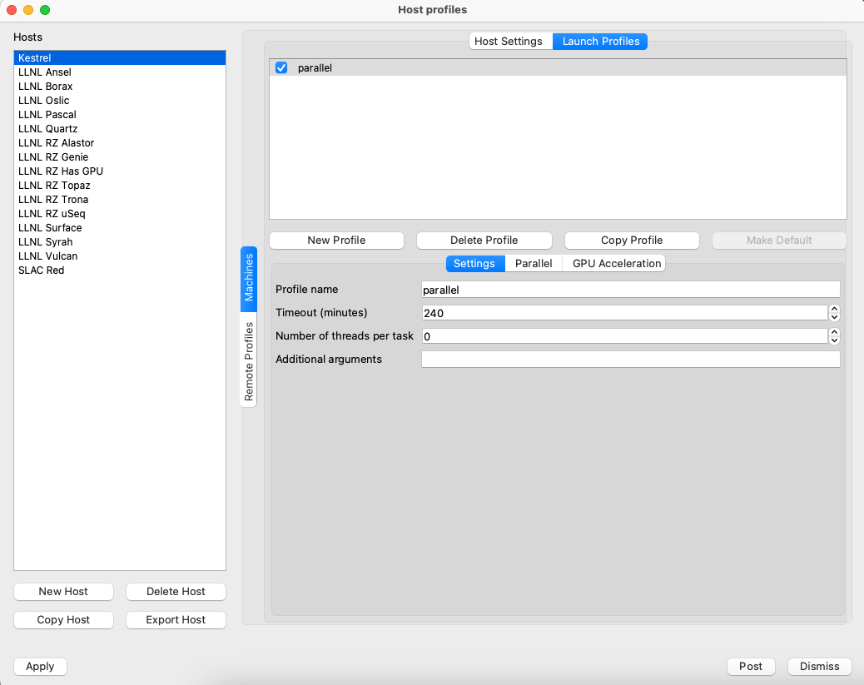Screen dimensions: 864x685
Task: Increase the Timeout minutes stepper
Action: pyautogui.click(x=834, y=309)
